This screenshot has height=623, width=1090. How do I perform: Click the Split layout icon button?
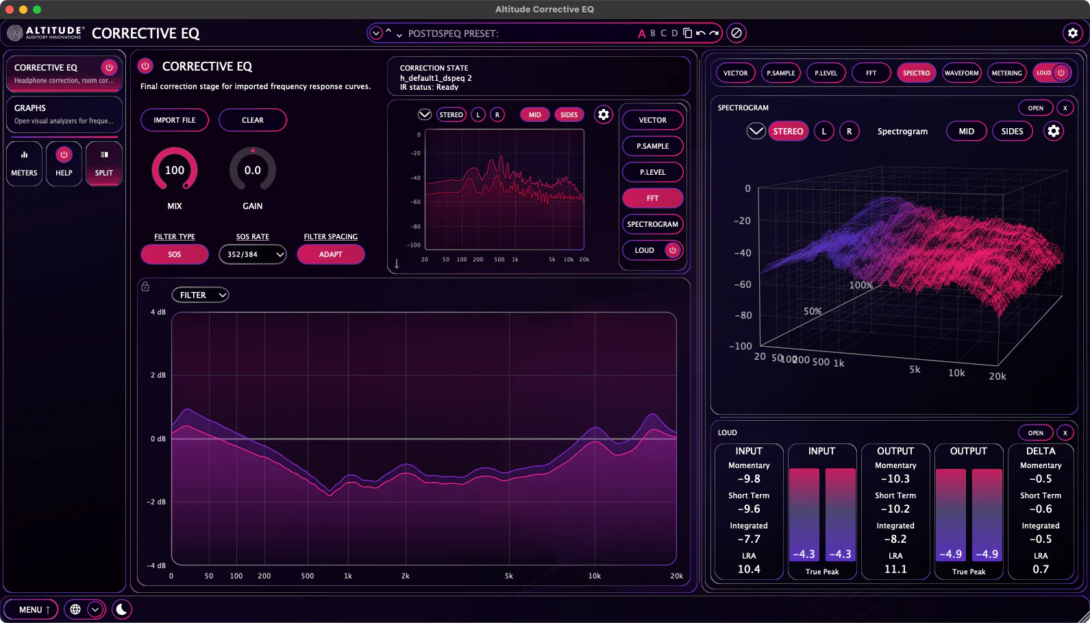point(104,163)
